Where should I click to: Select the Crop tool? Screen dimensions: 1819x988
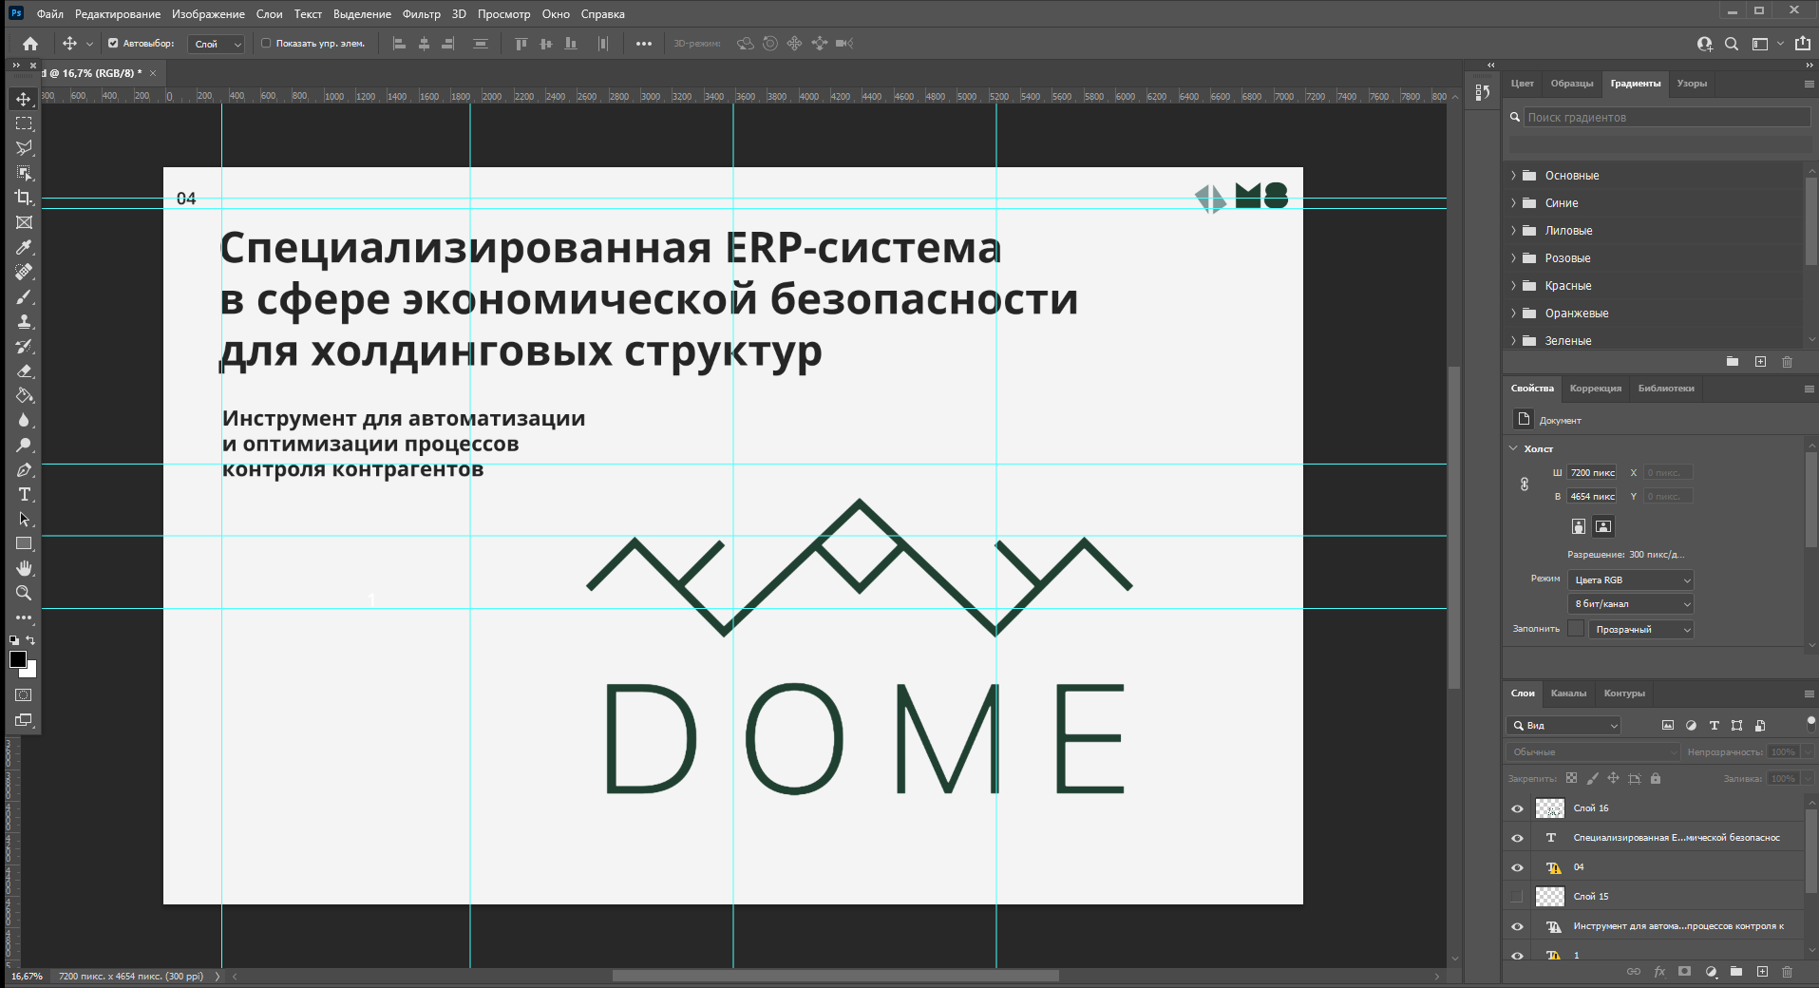(x=24, y=198)
